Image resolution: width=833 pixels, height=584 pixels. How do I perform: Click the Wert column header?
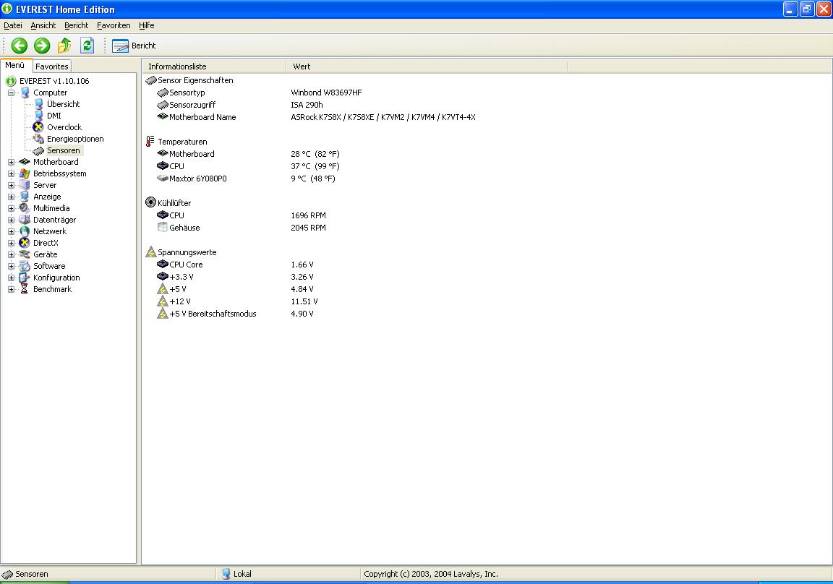click(x=427, y=66)
